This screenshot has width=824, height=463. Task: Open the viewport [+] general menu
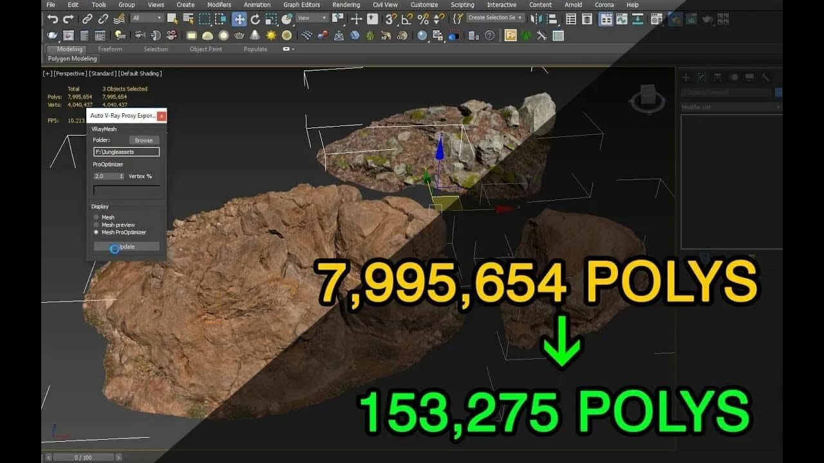pyautogui.click(x=48, y=73)
